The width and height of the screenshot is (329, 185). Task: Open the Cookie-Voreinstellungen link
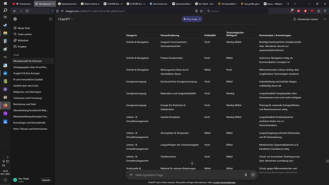224,183
